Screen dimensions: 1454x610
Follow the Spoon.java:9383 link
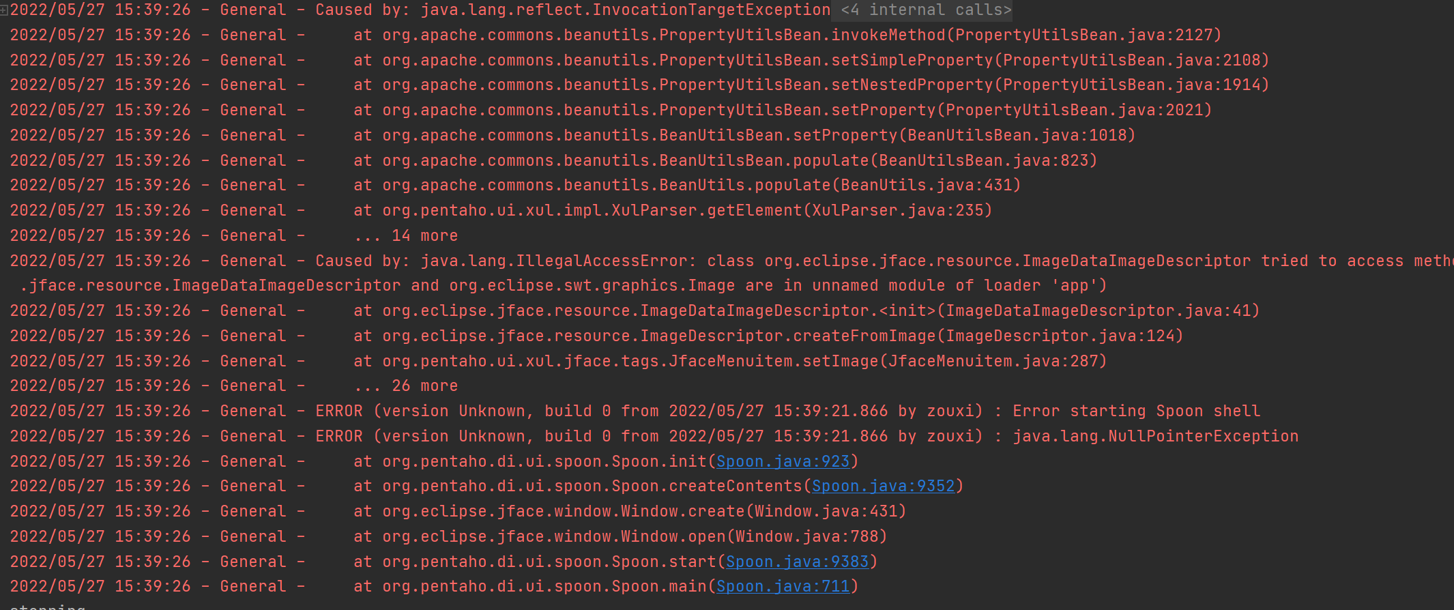(x=797, y=562)
